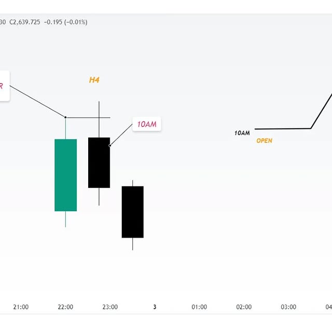332x332 pixels.
Task: Select the black 10AM text beside the line
Action: click(x=242, y=133)
